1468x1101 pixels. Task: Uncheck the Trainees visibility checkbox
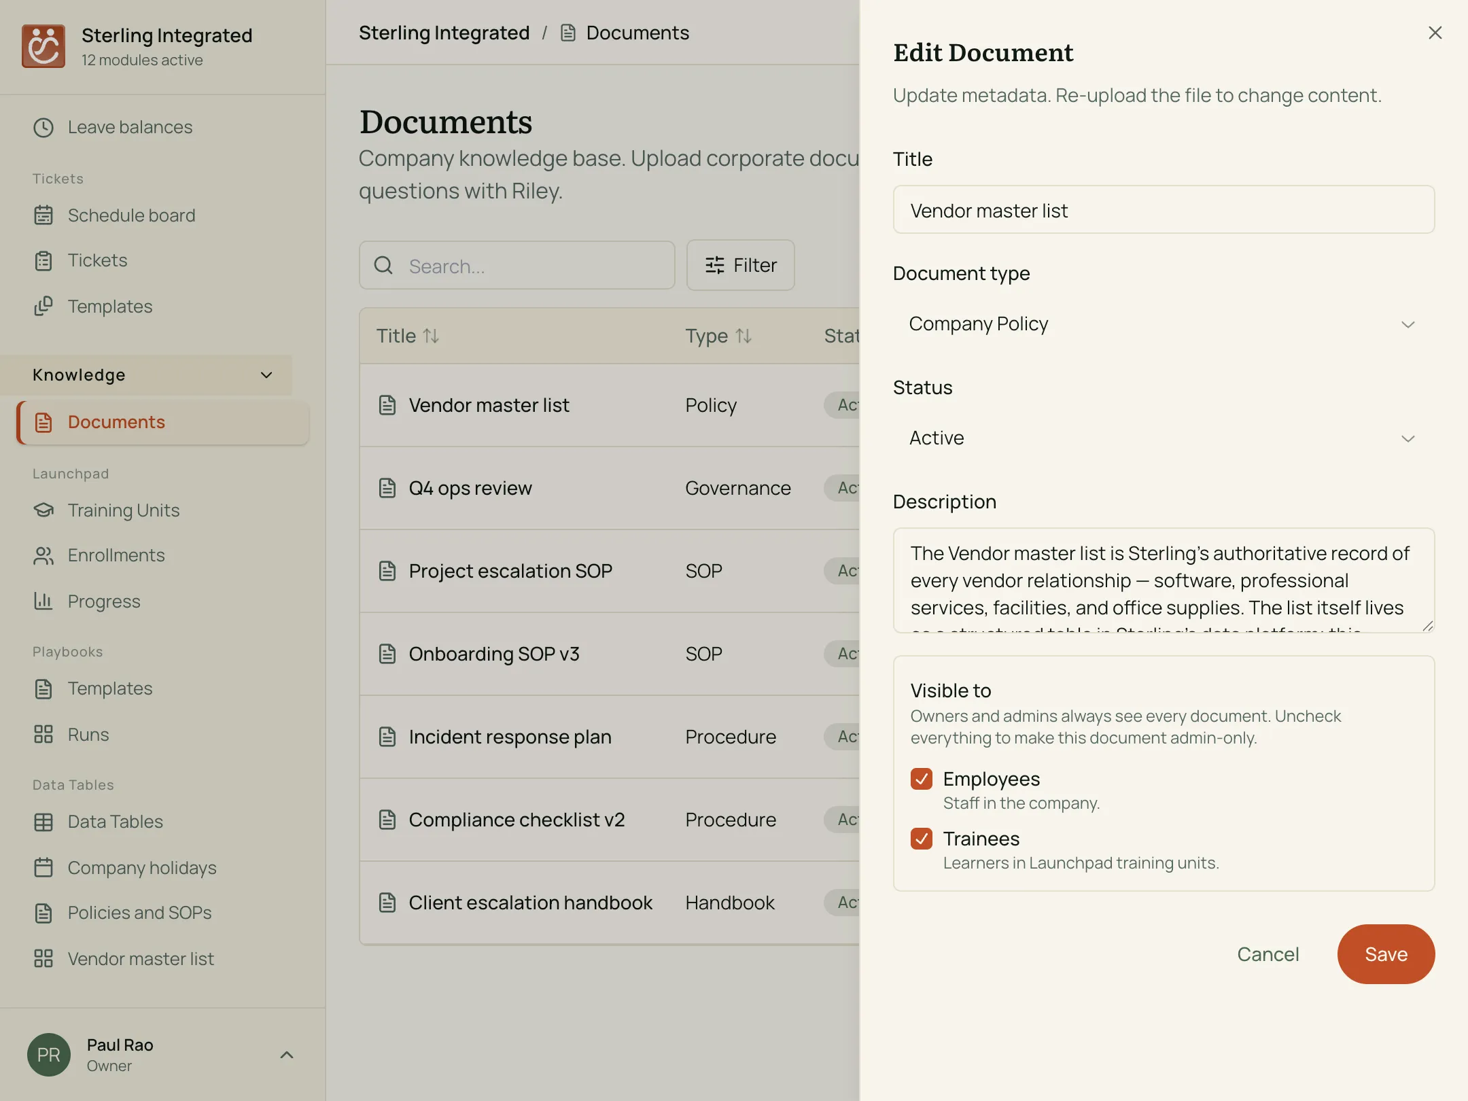pyautogui.click(x=922, y=839)
